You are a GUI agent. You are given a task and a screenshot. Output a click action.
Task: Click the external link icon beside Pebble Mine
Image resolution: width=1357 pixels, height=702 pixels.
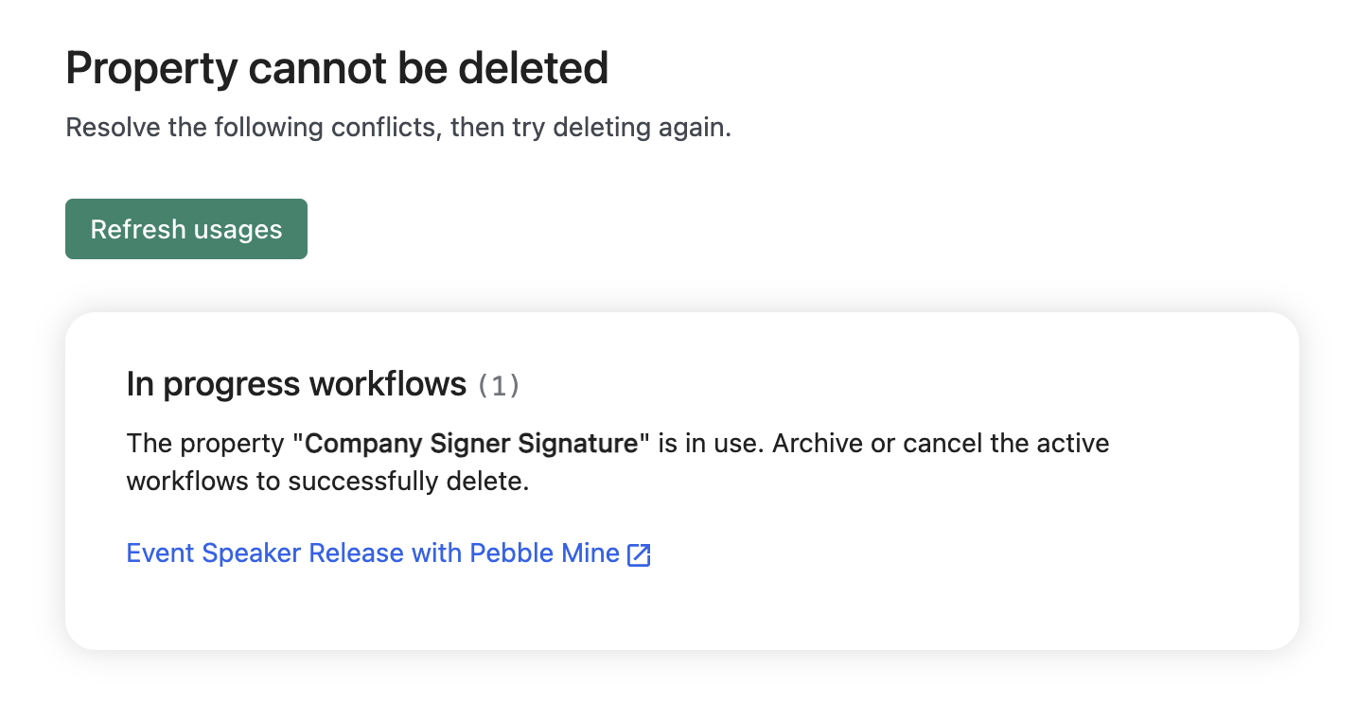pyautogui.click(x=640, y=554)
